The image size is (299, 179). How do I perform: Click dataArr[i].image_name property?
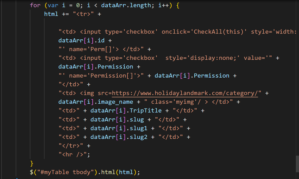click(96, 102)
